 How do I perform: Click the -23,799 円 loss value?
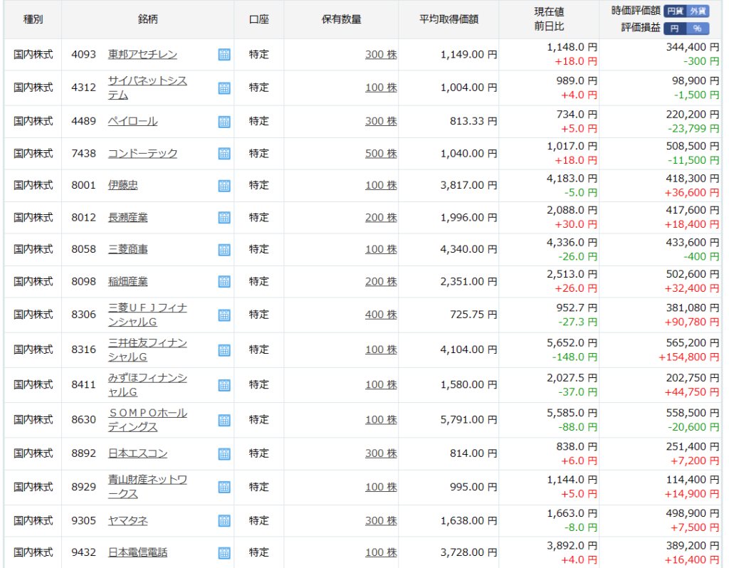(693, 128)
